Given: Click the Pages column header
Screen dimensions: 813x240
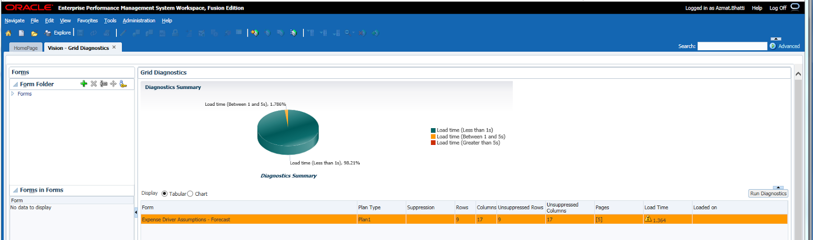Looking at the screenshot, I should click(x=618, y=207).
